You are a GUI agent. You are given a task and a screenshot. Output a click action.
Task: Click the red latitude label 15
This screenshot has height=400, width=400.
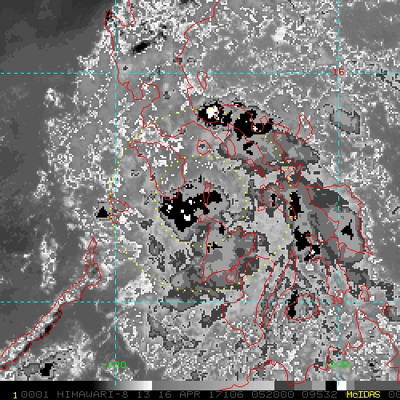tap(338, 72)
